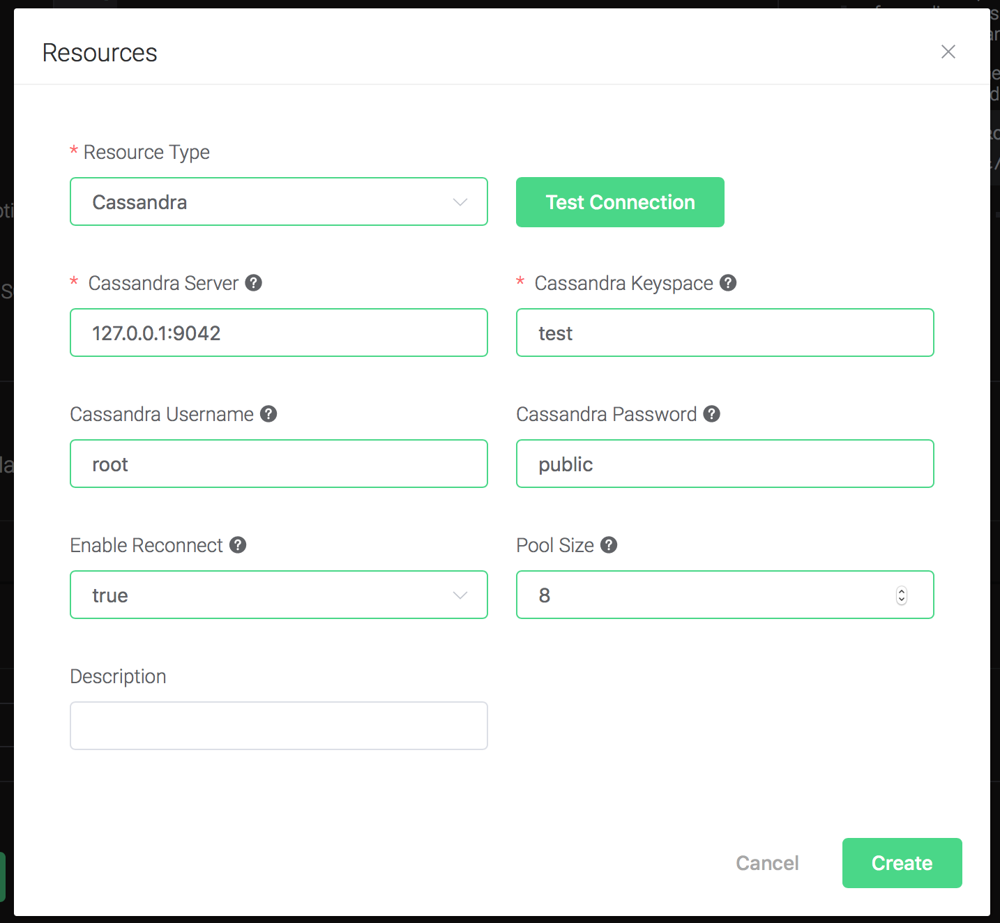Image resolution: width=1000 pixels, height=923 pixels.
Task: Click the Cassandra Server help icon
Action: coord(254,283)
